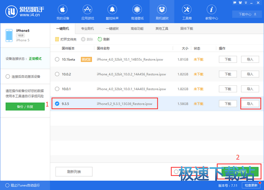This screenshot has height=190, width=264.
Task: Click the green 刷新 refresh icon
Action: tap(100, 39)
